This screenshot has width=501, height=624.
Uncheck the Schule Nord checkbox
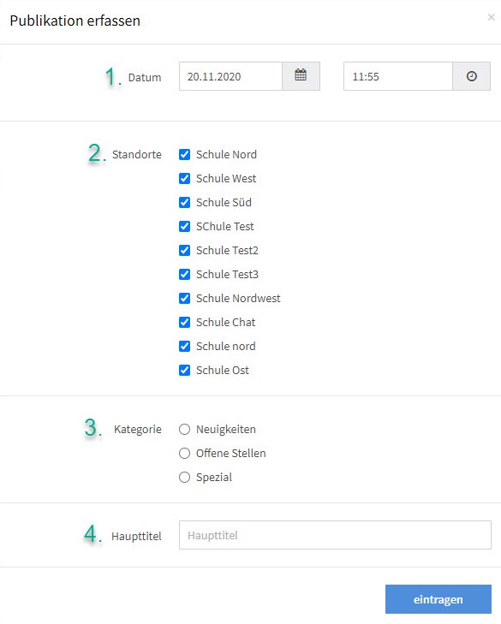coord(184,154)
